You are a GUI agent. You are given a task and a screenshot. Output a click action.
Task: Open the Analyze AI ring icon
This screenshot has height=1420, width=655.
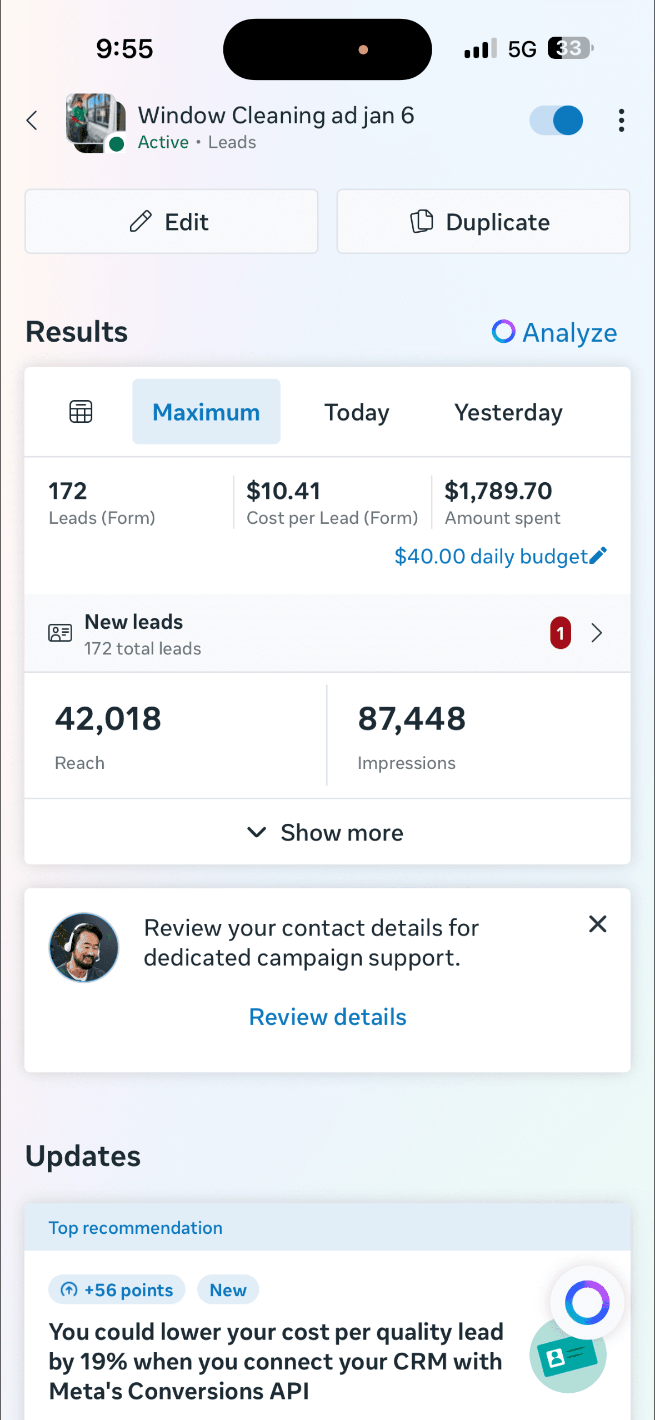click(503, 332)
